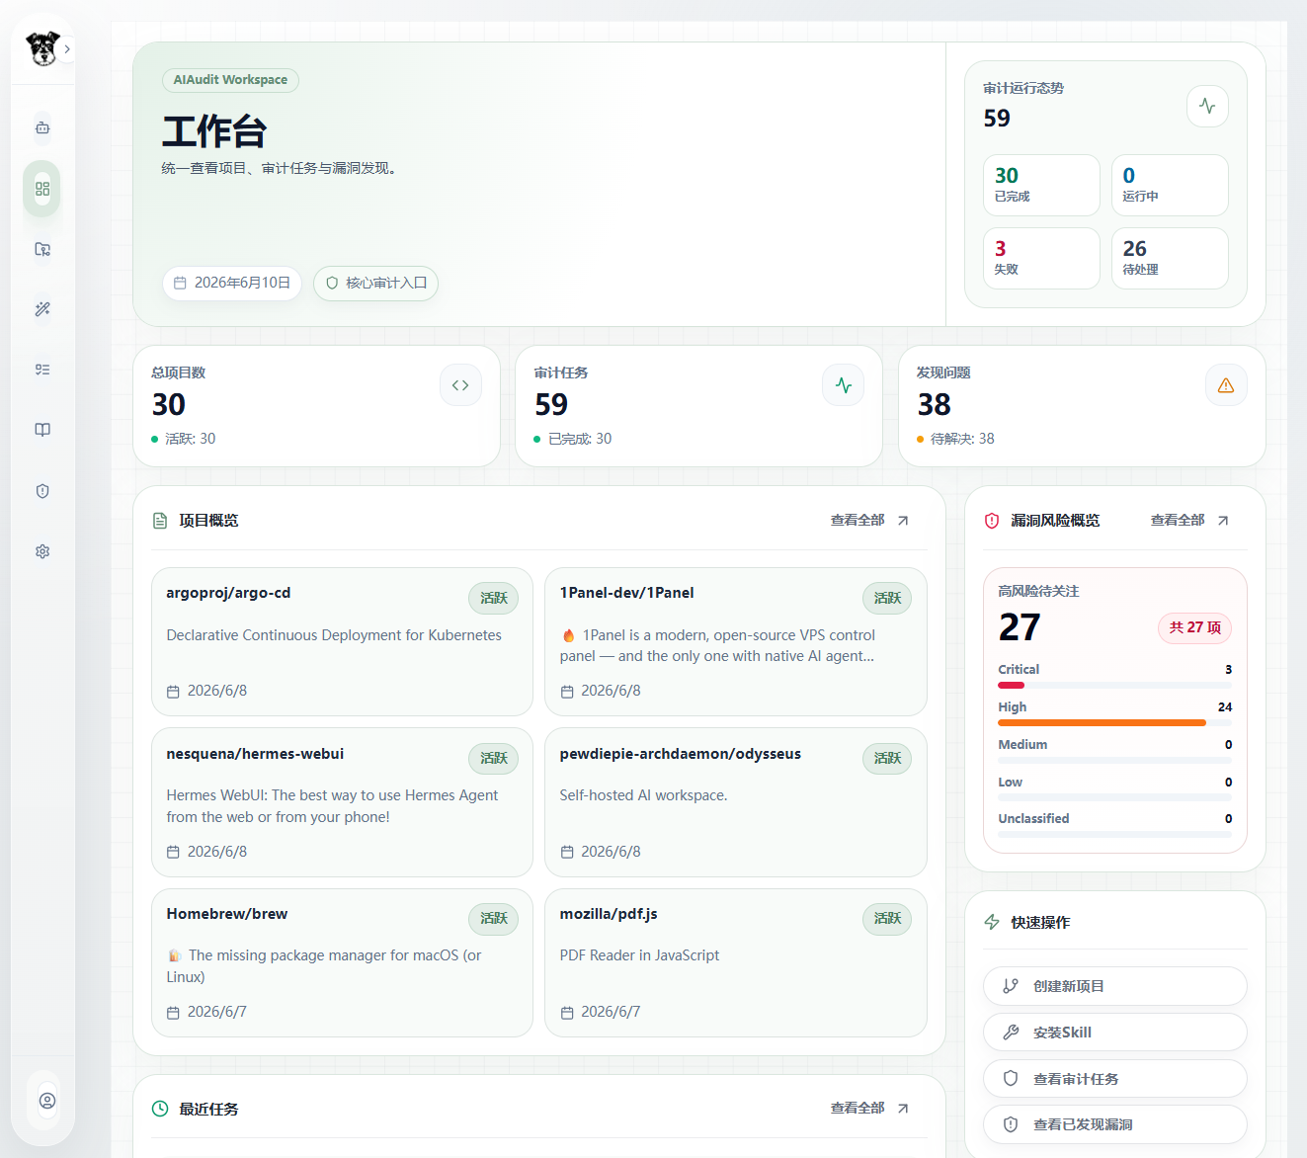This screenshot has height=1158, width=1307.
Task: Click the 项目概览 document icon
Action: [160, 521]
